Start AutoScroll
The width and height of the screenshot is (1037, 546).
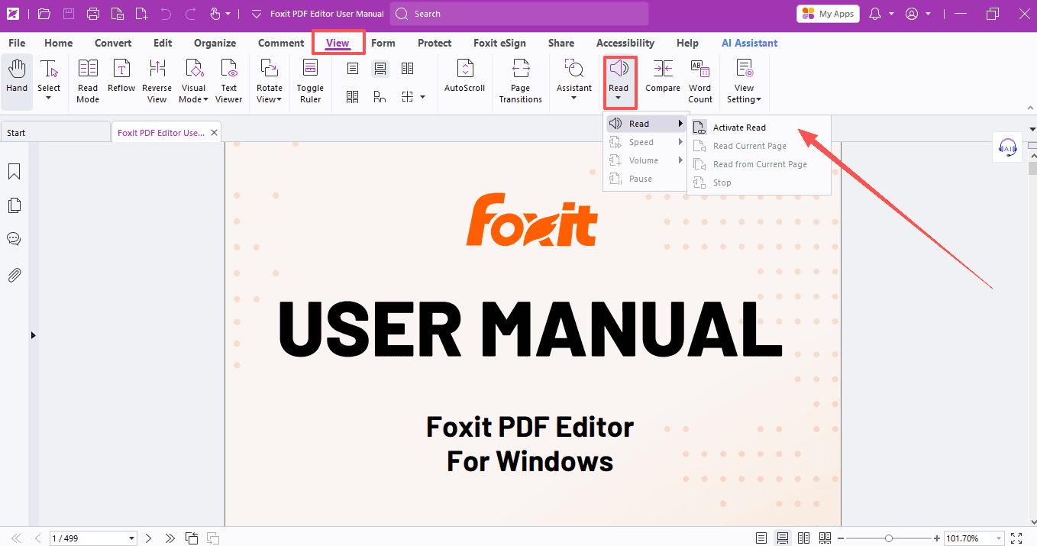coord(465,76)
